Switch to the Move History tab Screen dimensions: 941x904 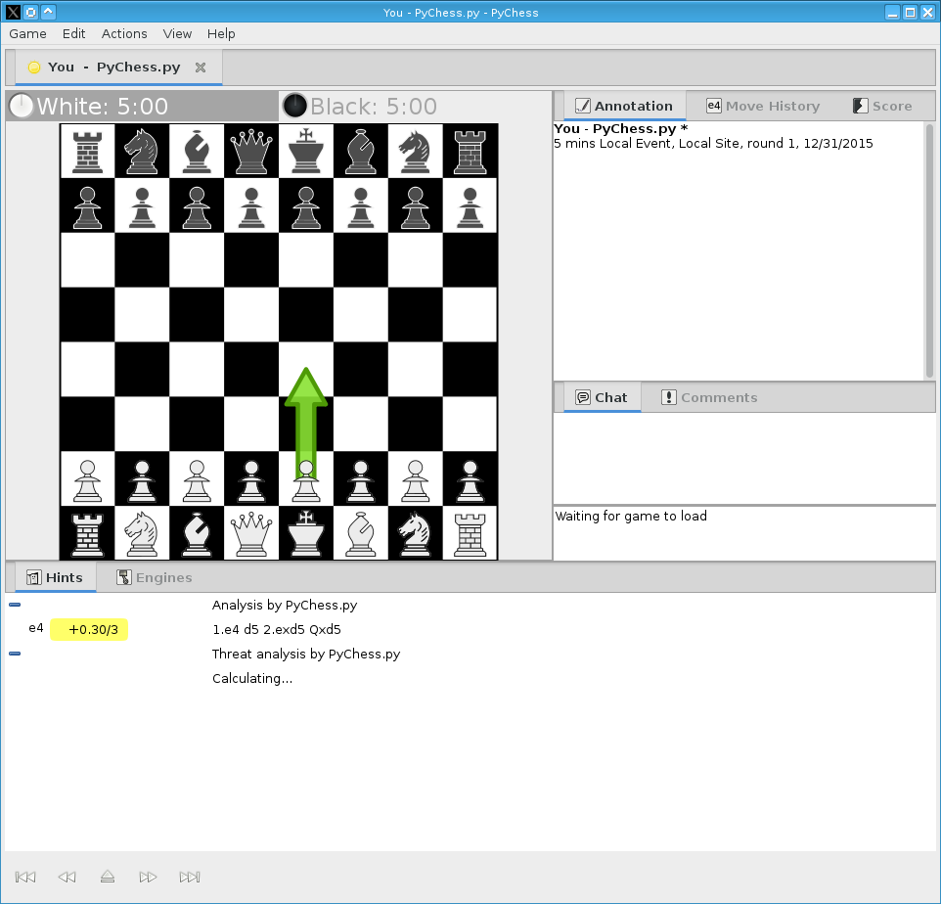763,107
